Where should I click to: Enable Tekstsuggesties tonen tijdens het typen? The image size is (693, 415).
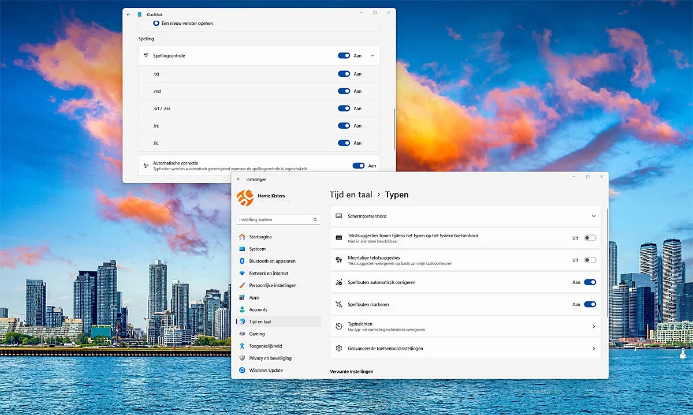pyautogui.click(x=590, y=238)
